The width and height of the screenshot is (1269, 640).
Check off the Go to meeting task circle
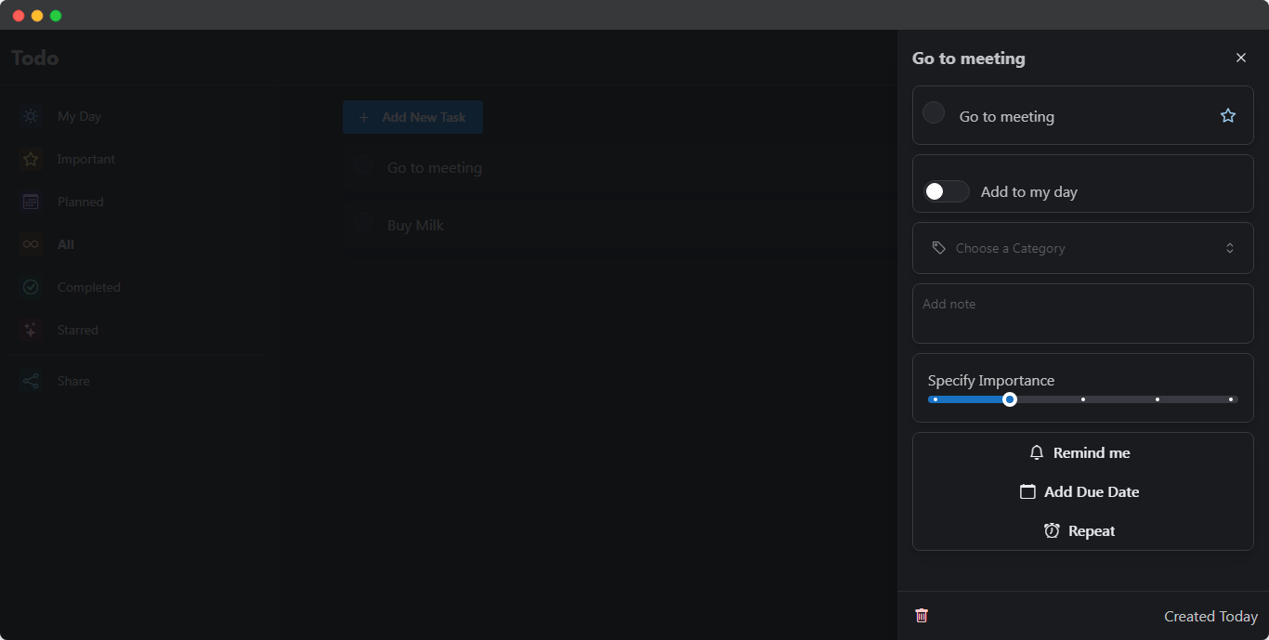click(x=934, y=112)
